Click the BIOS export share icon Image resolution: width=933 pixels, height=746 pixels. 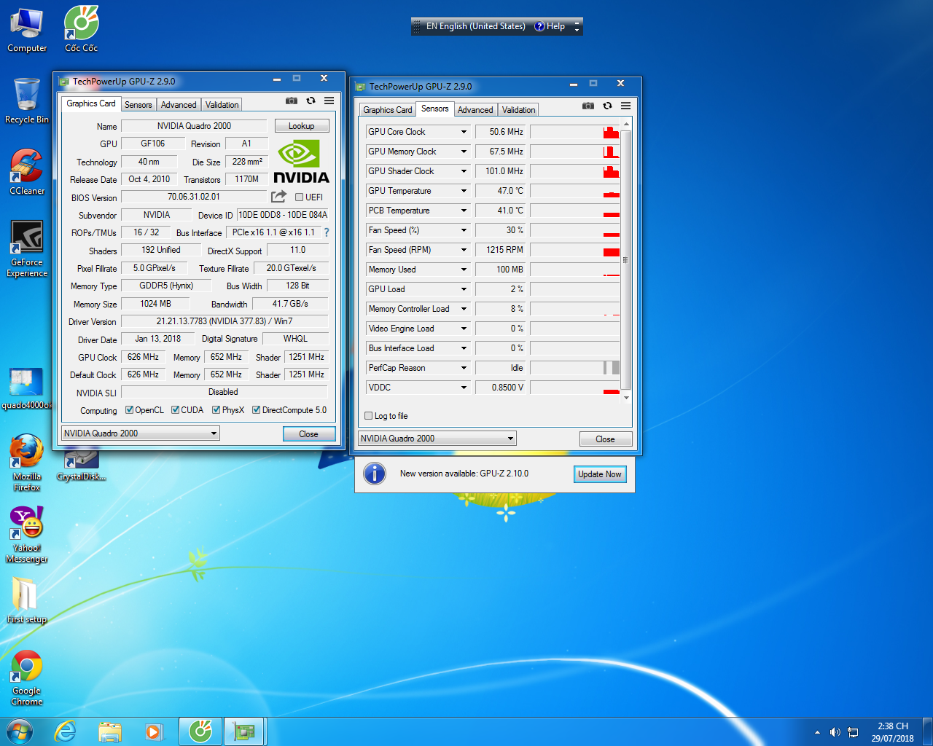(278, 197)
